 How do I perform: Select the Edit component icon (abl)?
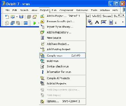[x=104, y=22]
